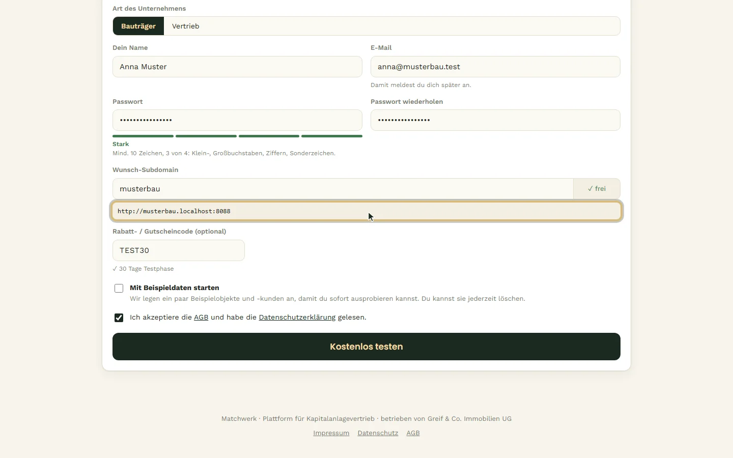Open the AGB link in consent text
Screen dimensions: 733x458
(201, 317)
